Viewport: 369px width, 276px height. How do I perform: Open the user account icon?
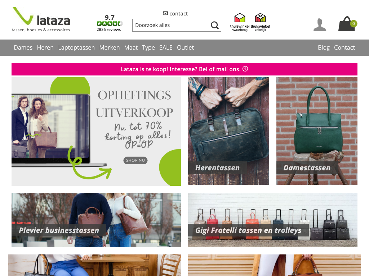[x=320, y=25]
